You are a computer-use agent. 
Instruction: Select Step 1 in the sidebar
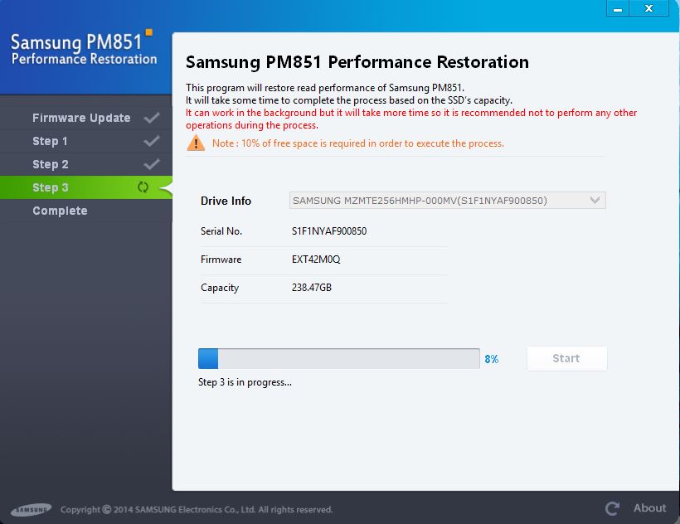[x=86, y=141]
